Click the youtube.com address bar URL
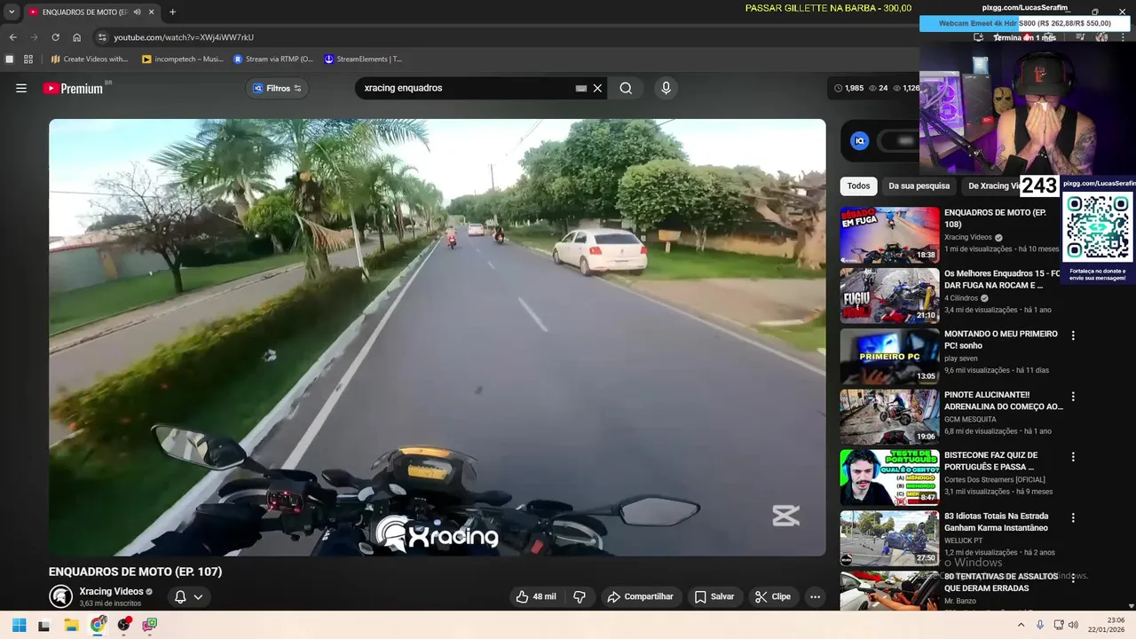The image size is (1136, 639). [184, 37]
